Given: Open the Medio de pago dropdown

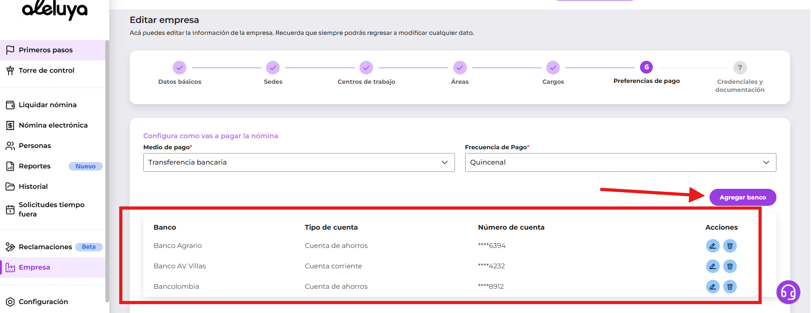Looking at the screenshot, I should 298,162.
